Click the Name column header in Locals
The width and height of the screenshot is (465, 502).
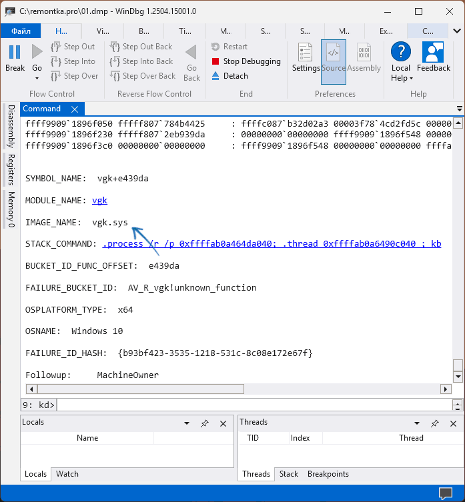pyautogui.click(x=87, y=438)
